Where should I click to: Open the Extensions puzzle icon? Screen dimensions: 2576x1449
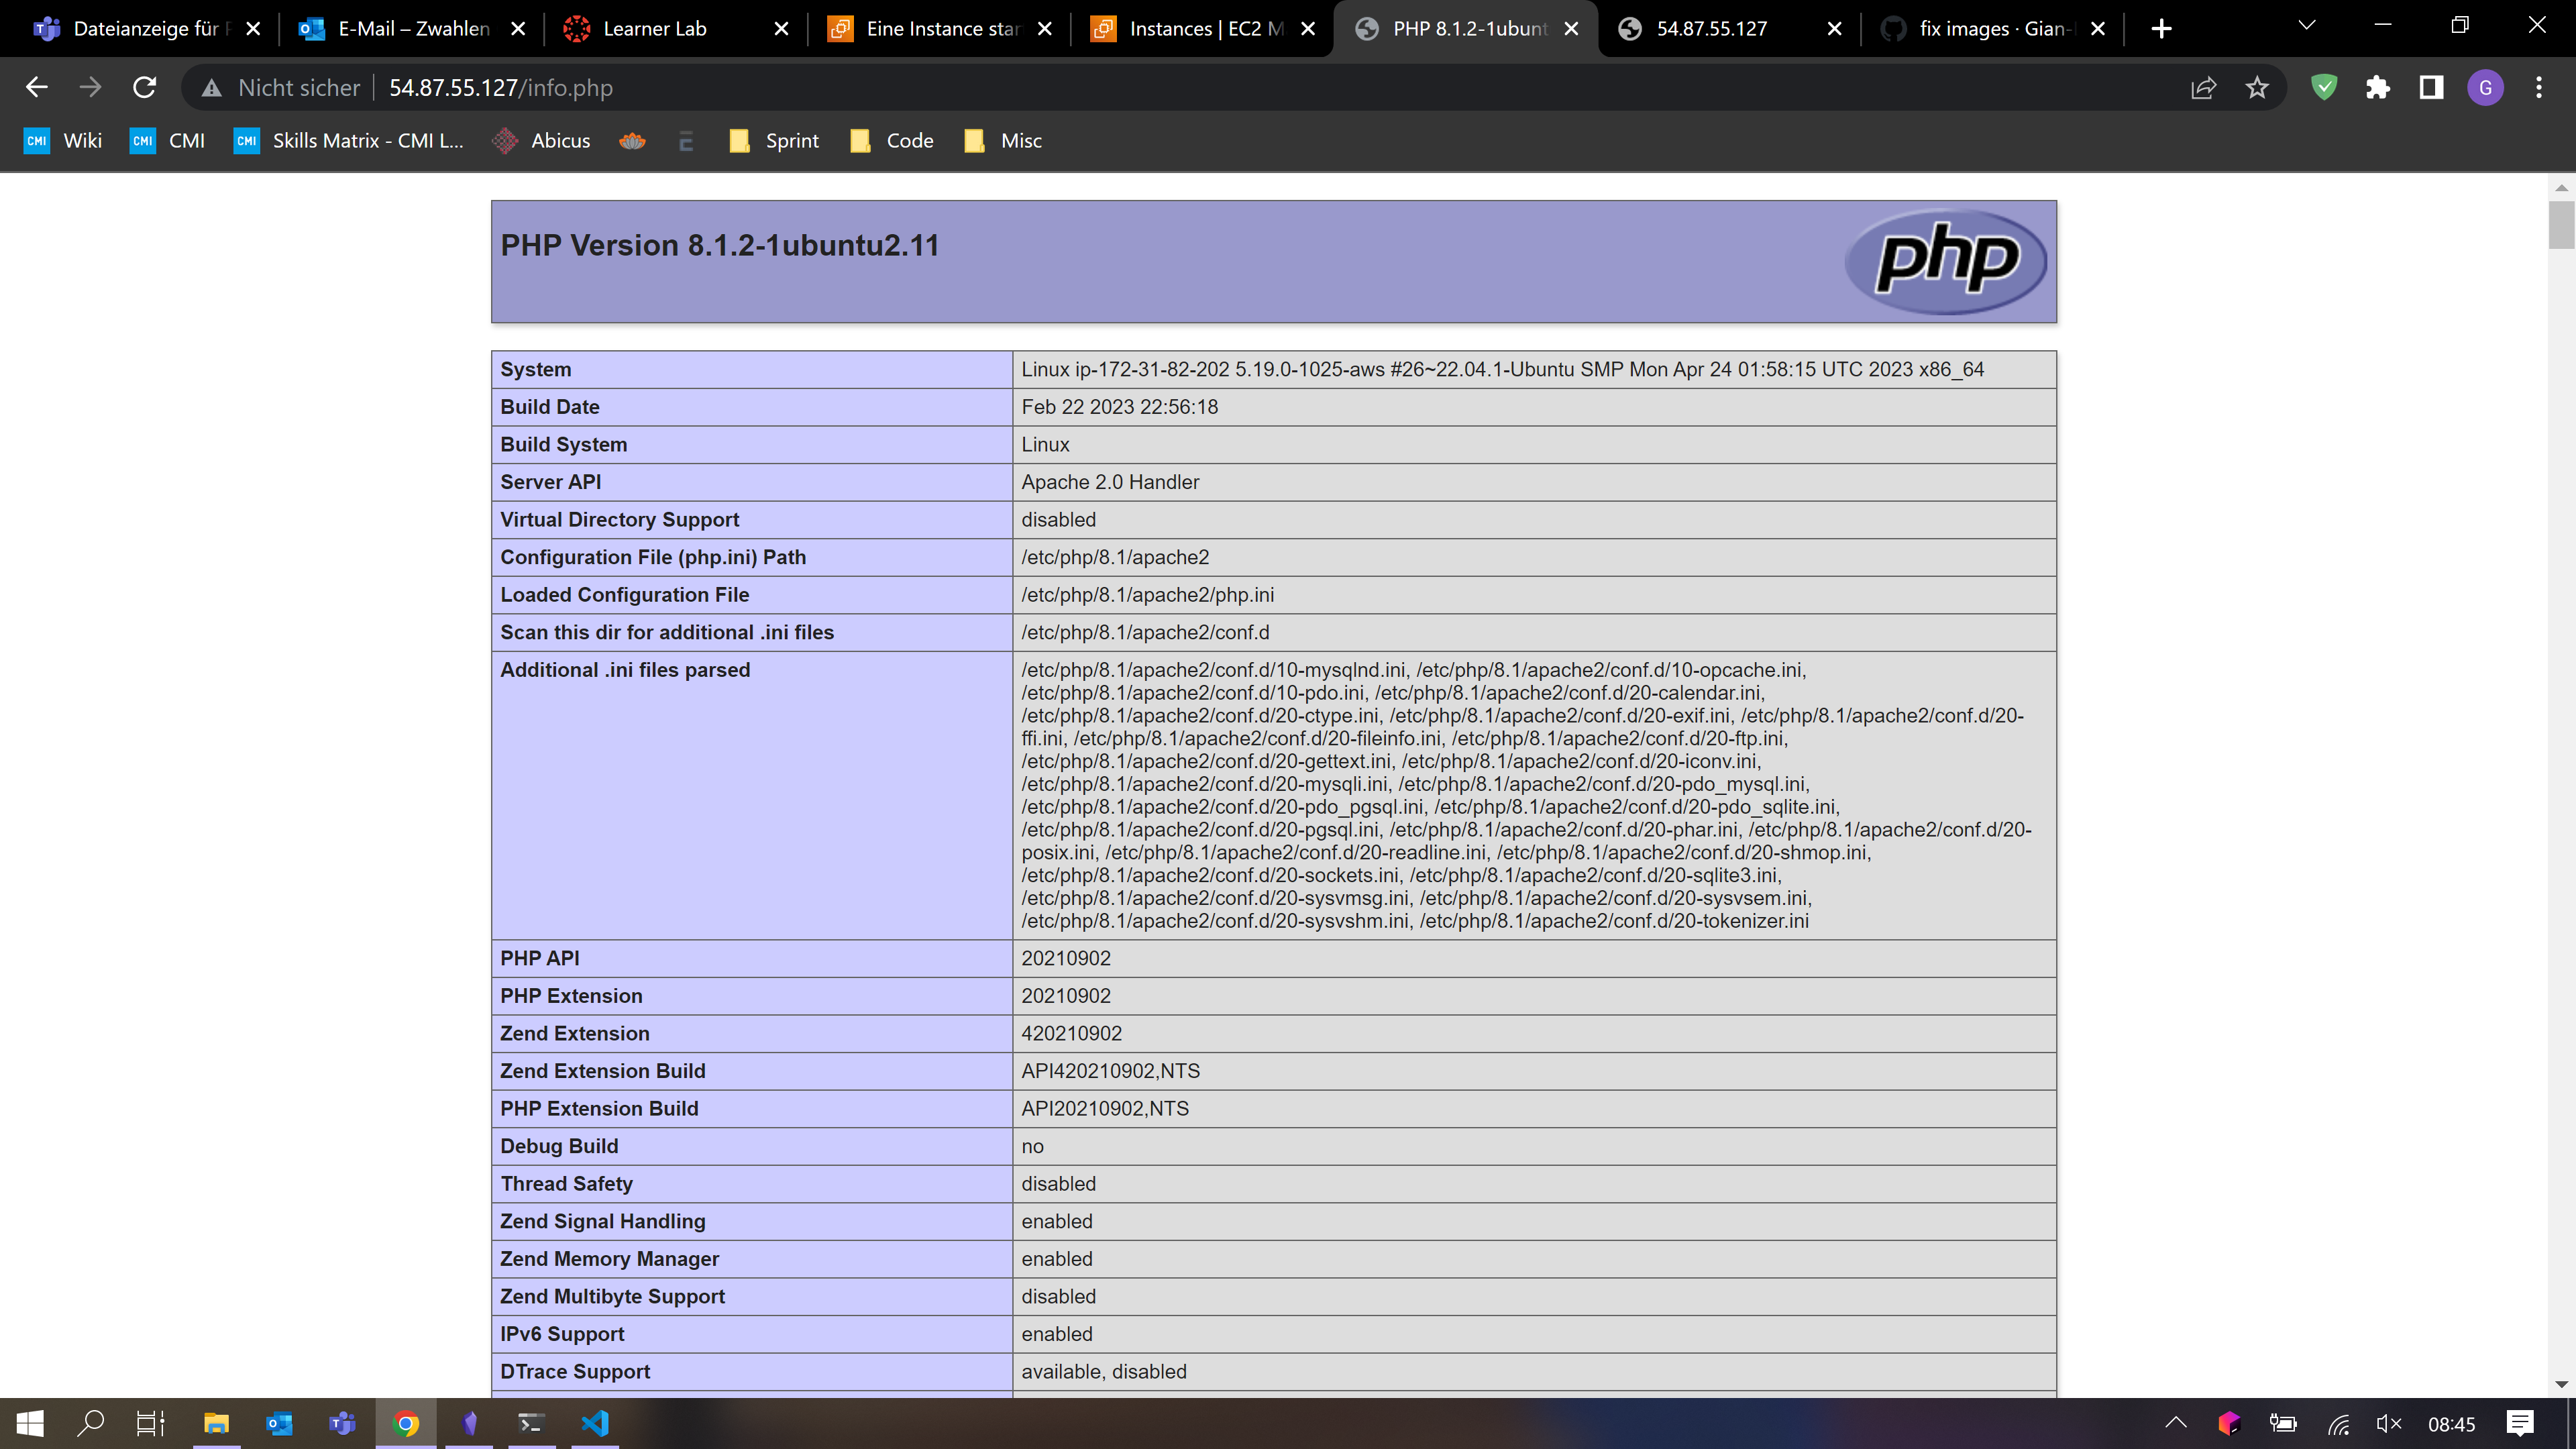[2378, 88]
